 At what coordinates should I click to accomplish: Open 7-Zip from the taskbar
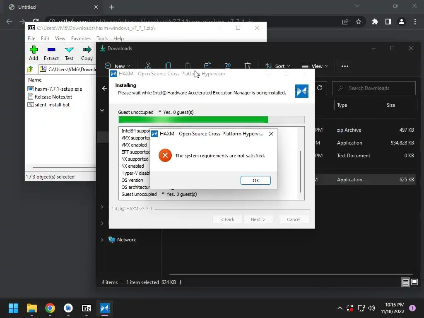coord(86,308)
